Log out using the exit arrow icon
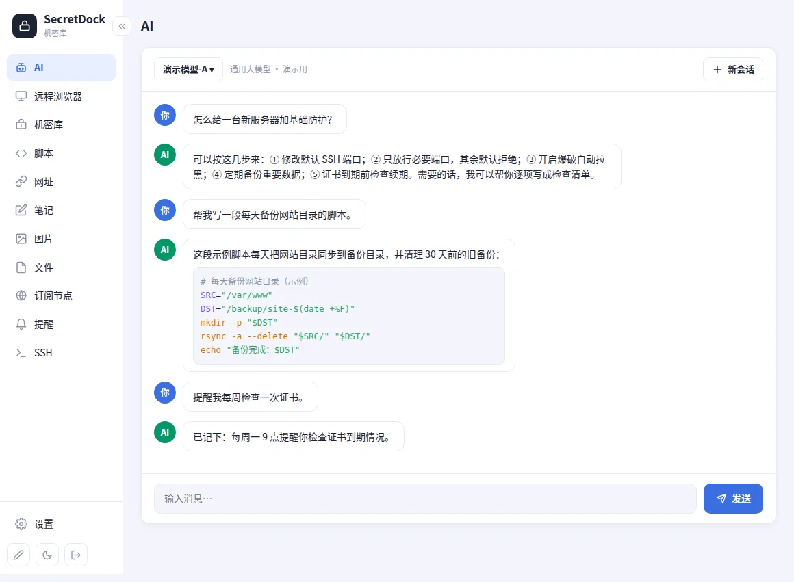This screenshot has width=794, height=582. click(76, 555)
